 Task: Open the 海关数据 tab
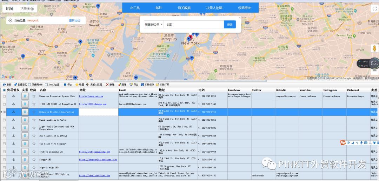click(x=184, y=8)
